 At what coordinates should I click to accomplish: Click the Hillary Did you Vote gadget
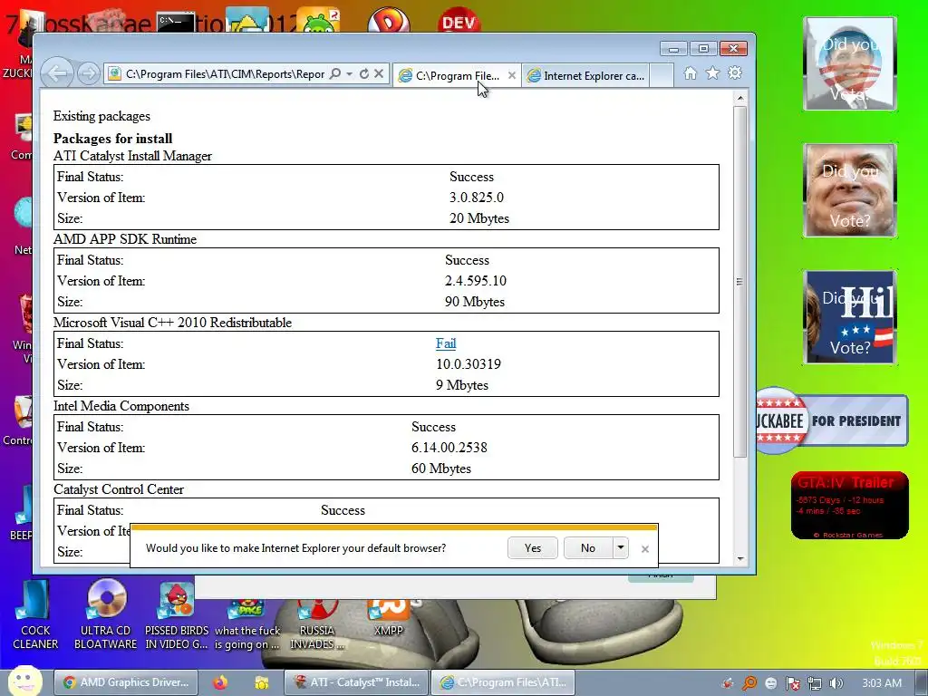tap(850, 317)
